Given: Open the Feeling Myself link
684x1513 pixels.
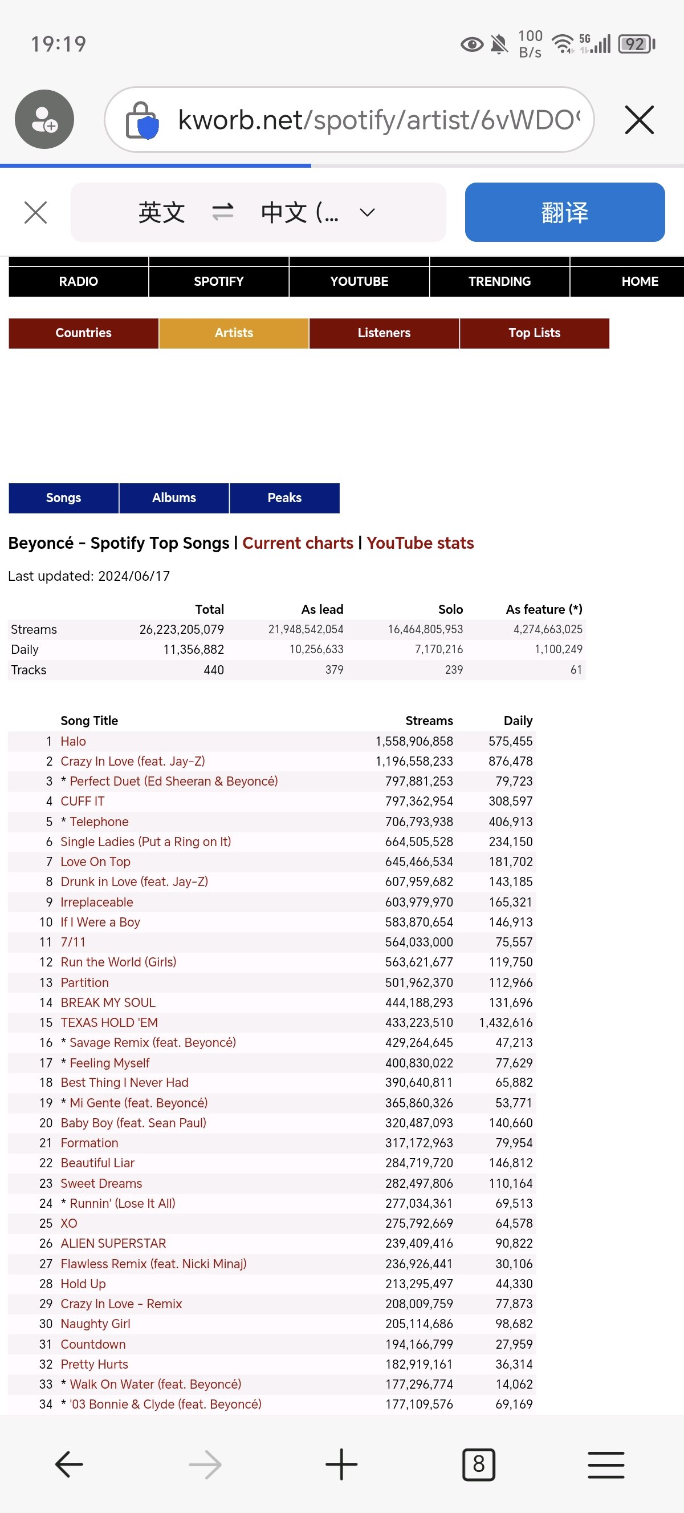Looking at the screenshot, I should [109, 1063].
